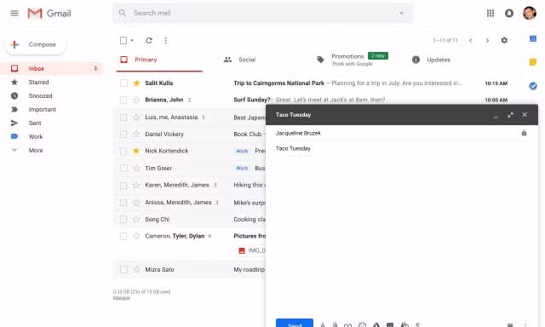Star the Mizra Sato email
545x327 pixels.
click(x=136, y=269)
